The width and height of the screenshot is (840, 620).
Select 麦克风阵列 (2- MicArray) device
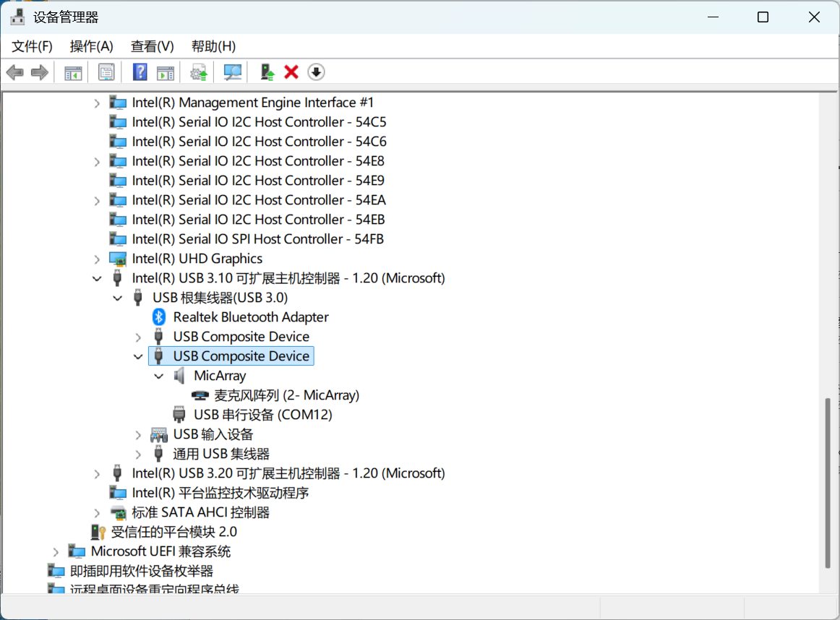286,396
